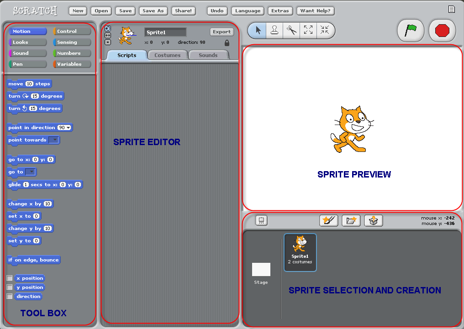The height and width of the screenshot is (329, 464).
Task: Click the cat sprite on the stage
Action: (352, 129)
